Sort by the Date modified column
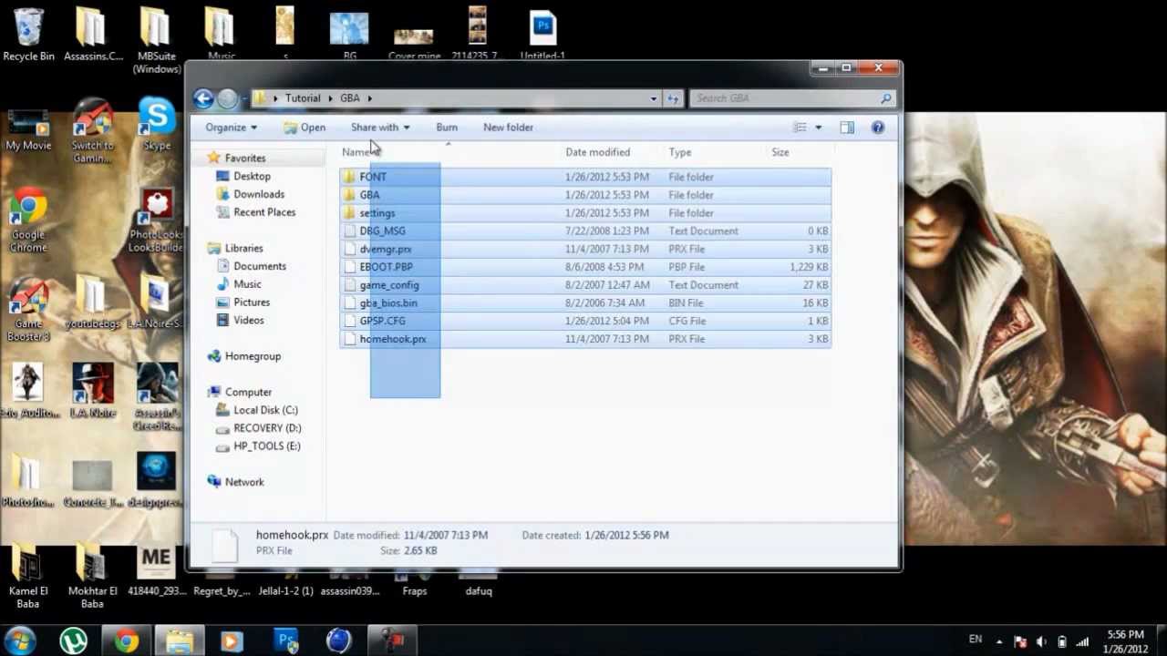The width and height of the screenshot is (1167, 656). [597, 152]
